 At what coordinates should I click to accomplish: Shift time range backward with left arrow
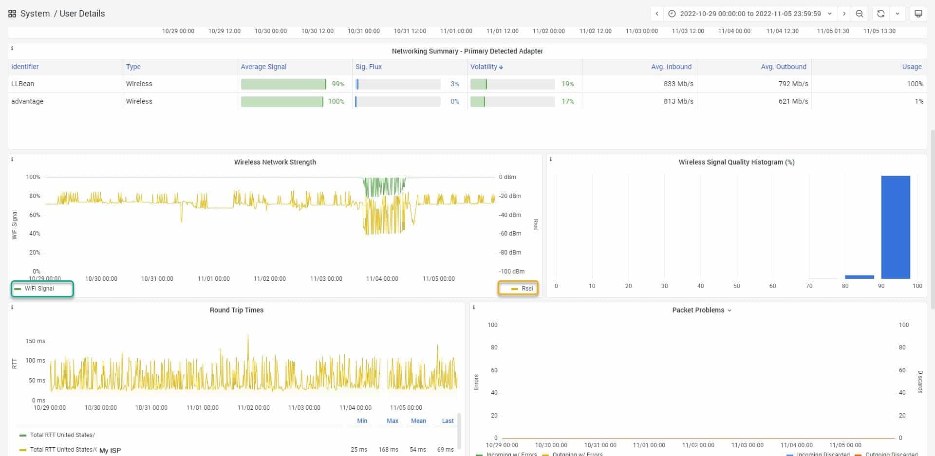pos(657,14)
